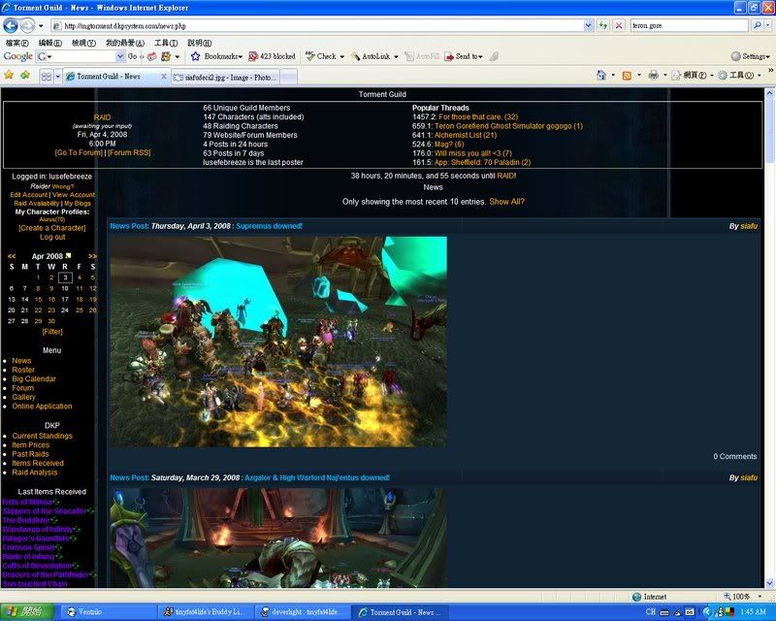Open Favorites Center star icon
Screen dimensions: 776x621
pyautogui.click(x=9, y=76)
